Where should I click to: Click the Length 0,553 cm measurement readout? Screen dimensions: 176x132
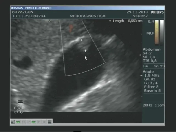coord(126,21)
